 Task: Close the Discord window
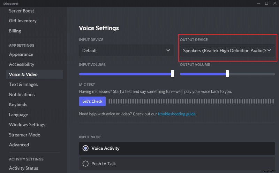(274, 3)
